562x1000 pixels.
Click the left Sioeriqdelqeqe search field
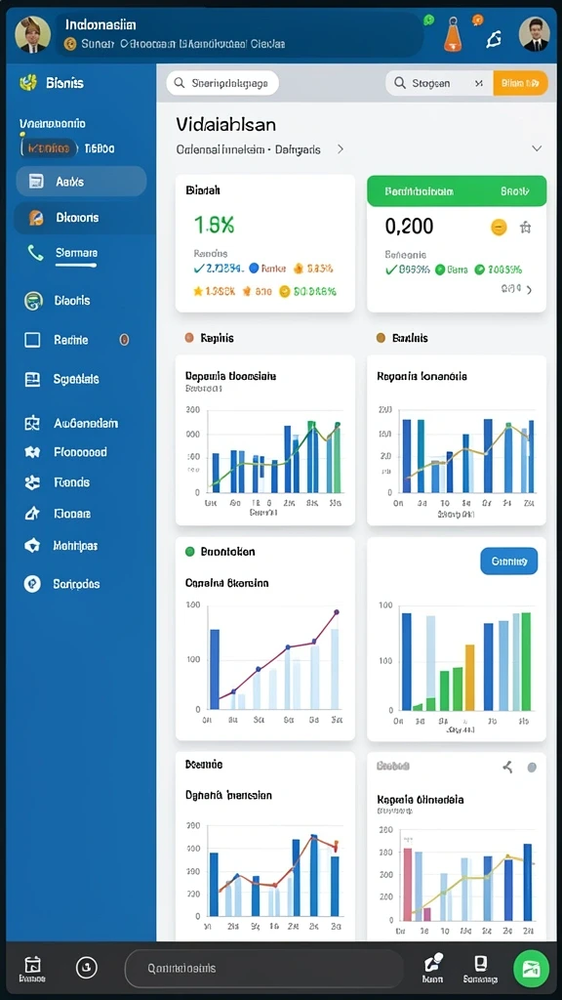click(222, 83)
